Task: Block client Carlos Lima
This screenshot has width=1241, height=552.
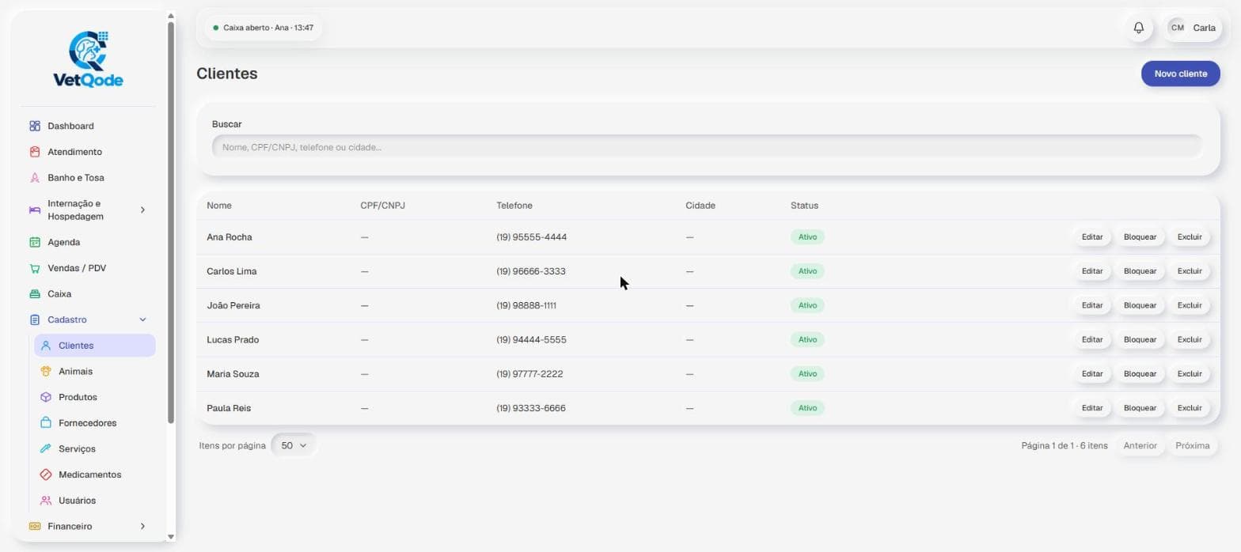Action: (1140, 271)
